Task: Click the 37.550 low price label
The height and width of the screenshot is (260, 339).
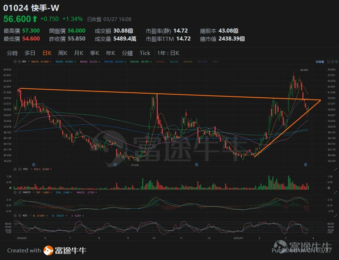Action: [x=135, y=165]
